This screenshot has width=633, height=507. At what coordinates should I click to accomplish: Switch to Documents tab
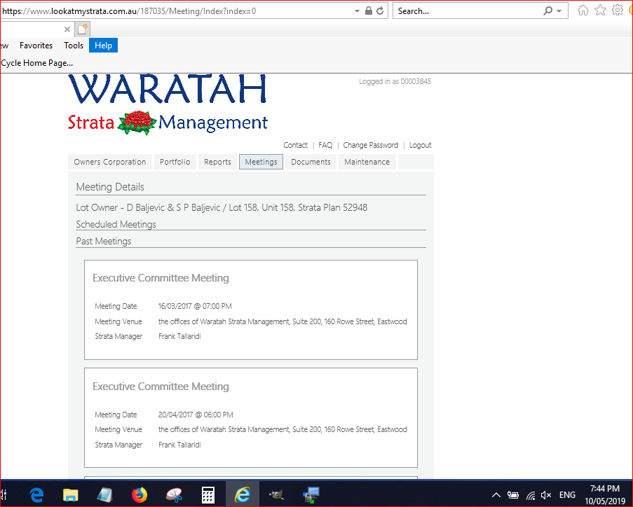tap(311, 162)
